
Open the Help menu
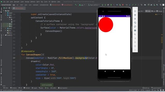(x=59, y=2)
